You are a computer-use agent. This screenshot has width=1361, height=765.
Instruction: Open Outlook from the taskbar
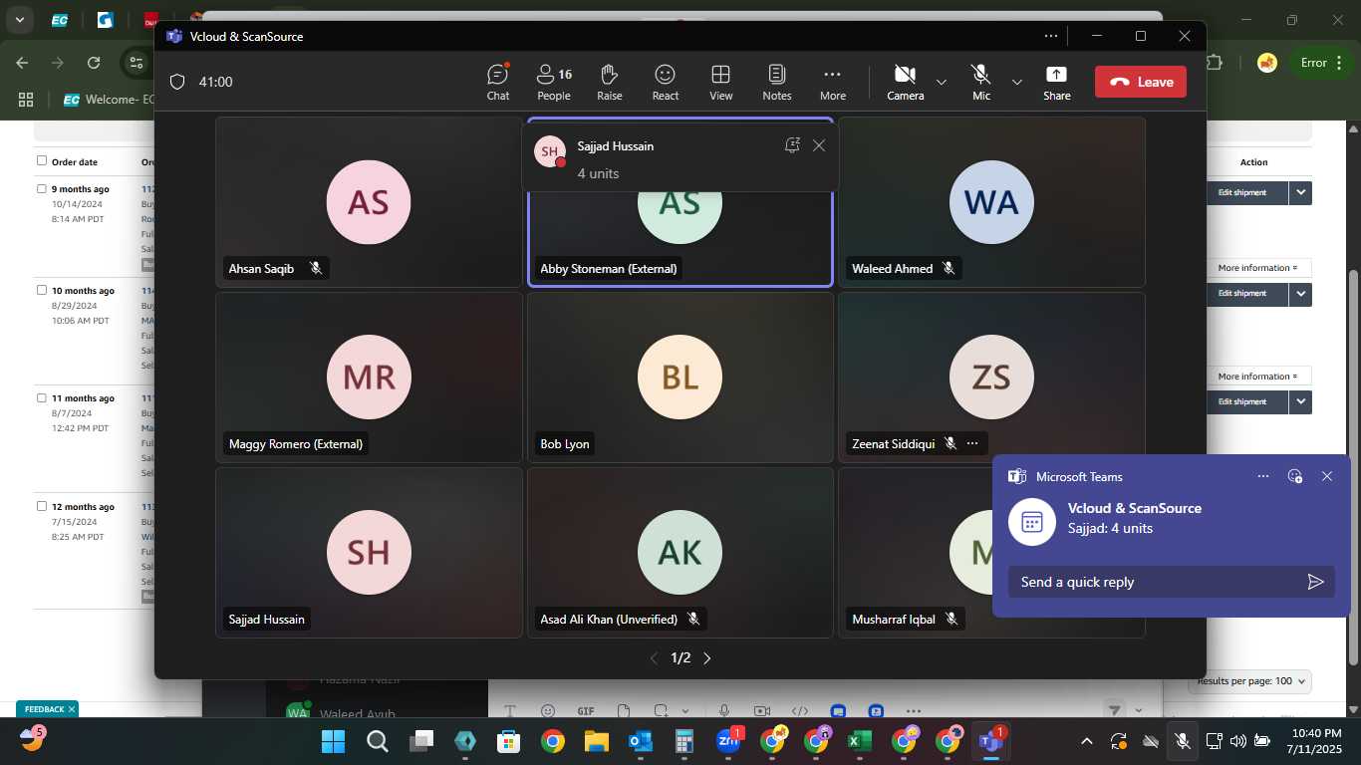point(640,741)
